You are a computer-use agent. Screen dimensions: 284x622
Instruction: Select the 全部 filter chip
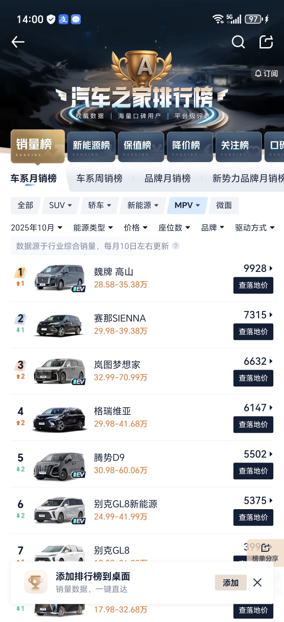click(x=25, y=205)
